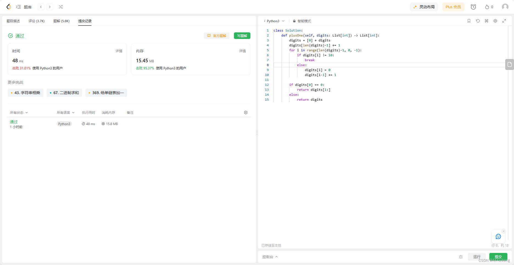Viewport: 514px width, 265px height.
Task: Expand editor to fullscreen icon
Action: point(504,21)
